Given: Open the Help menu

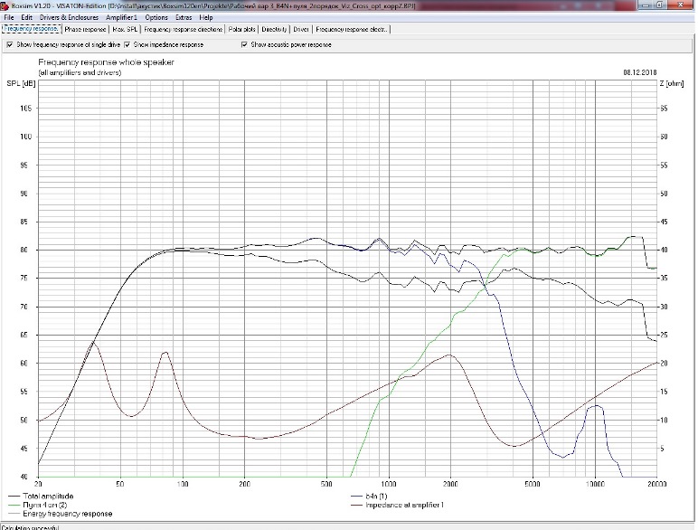Looking at the screenshot, I should [x=207, y=17].
